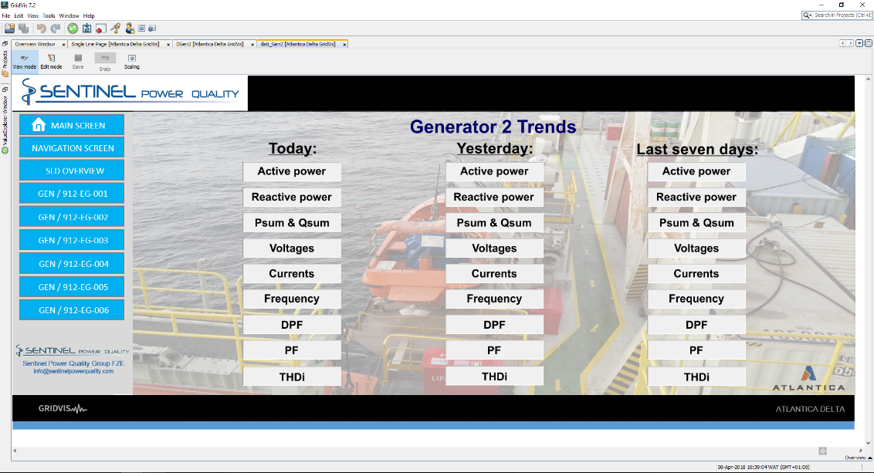874x473 pixels.
Task: Click the Search in Projects field
Action: [842, 15]
